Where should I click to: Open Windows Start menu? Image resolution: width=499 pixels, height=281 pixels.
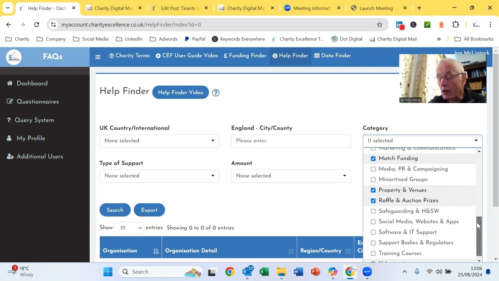click(108, 272)
